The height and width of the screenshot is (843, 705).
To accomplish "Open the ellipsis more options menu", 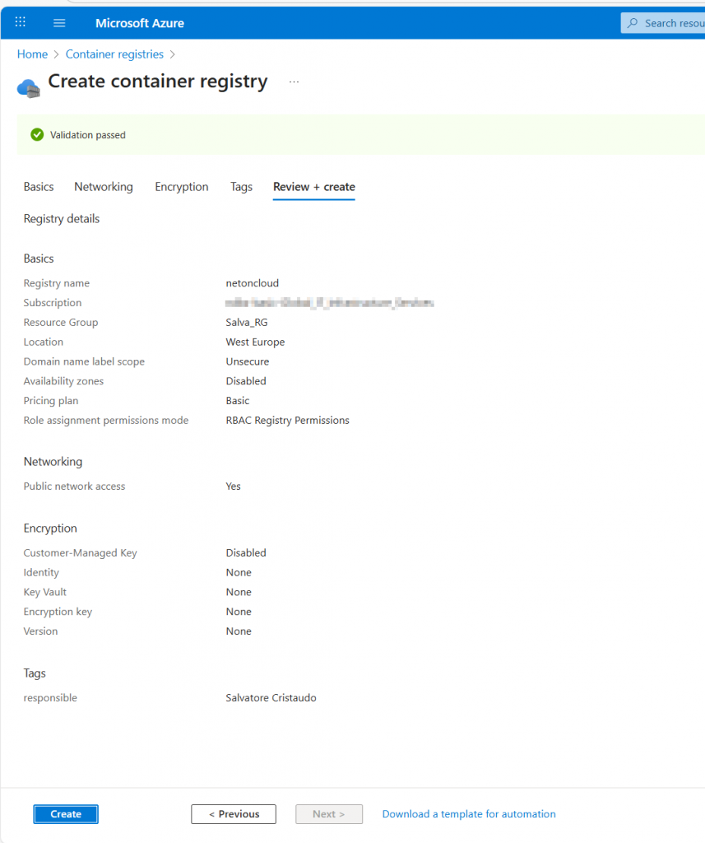I will coord(294,82).
